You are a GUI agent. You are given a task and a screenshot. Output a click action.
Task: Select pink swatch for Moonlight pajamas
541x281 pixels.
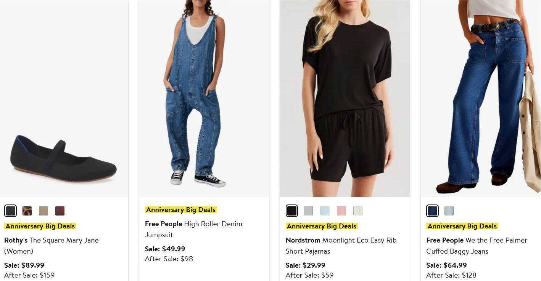tap(341, 211)
